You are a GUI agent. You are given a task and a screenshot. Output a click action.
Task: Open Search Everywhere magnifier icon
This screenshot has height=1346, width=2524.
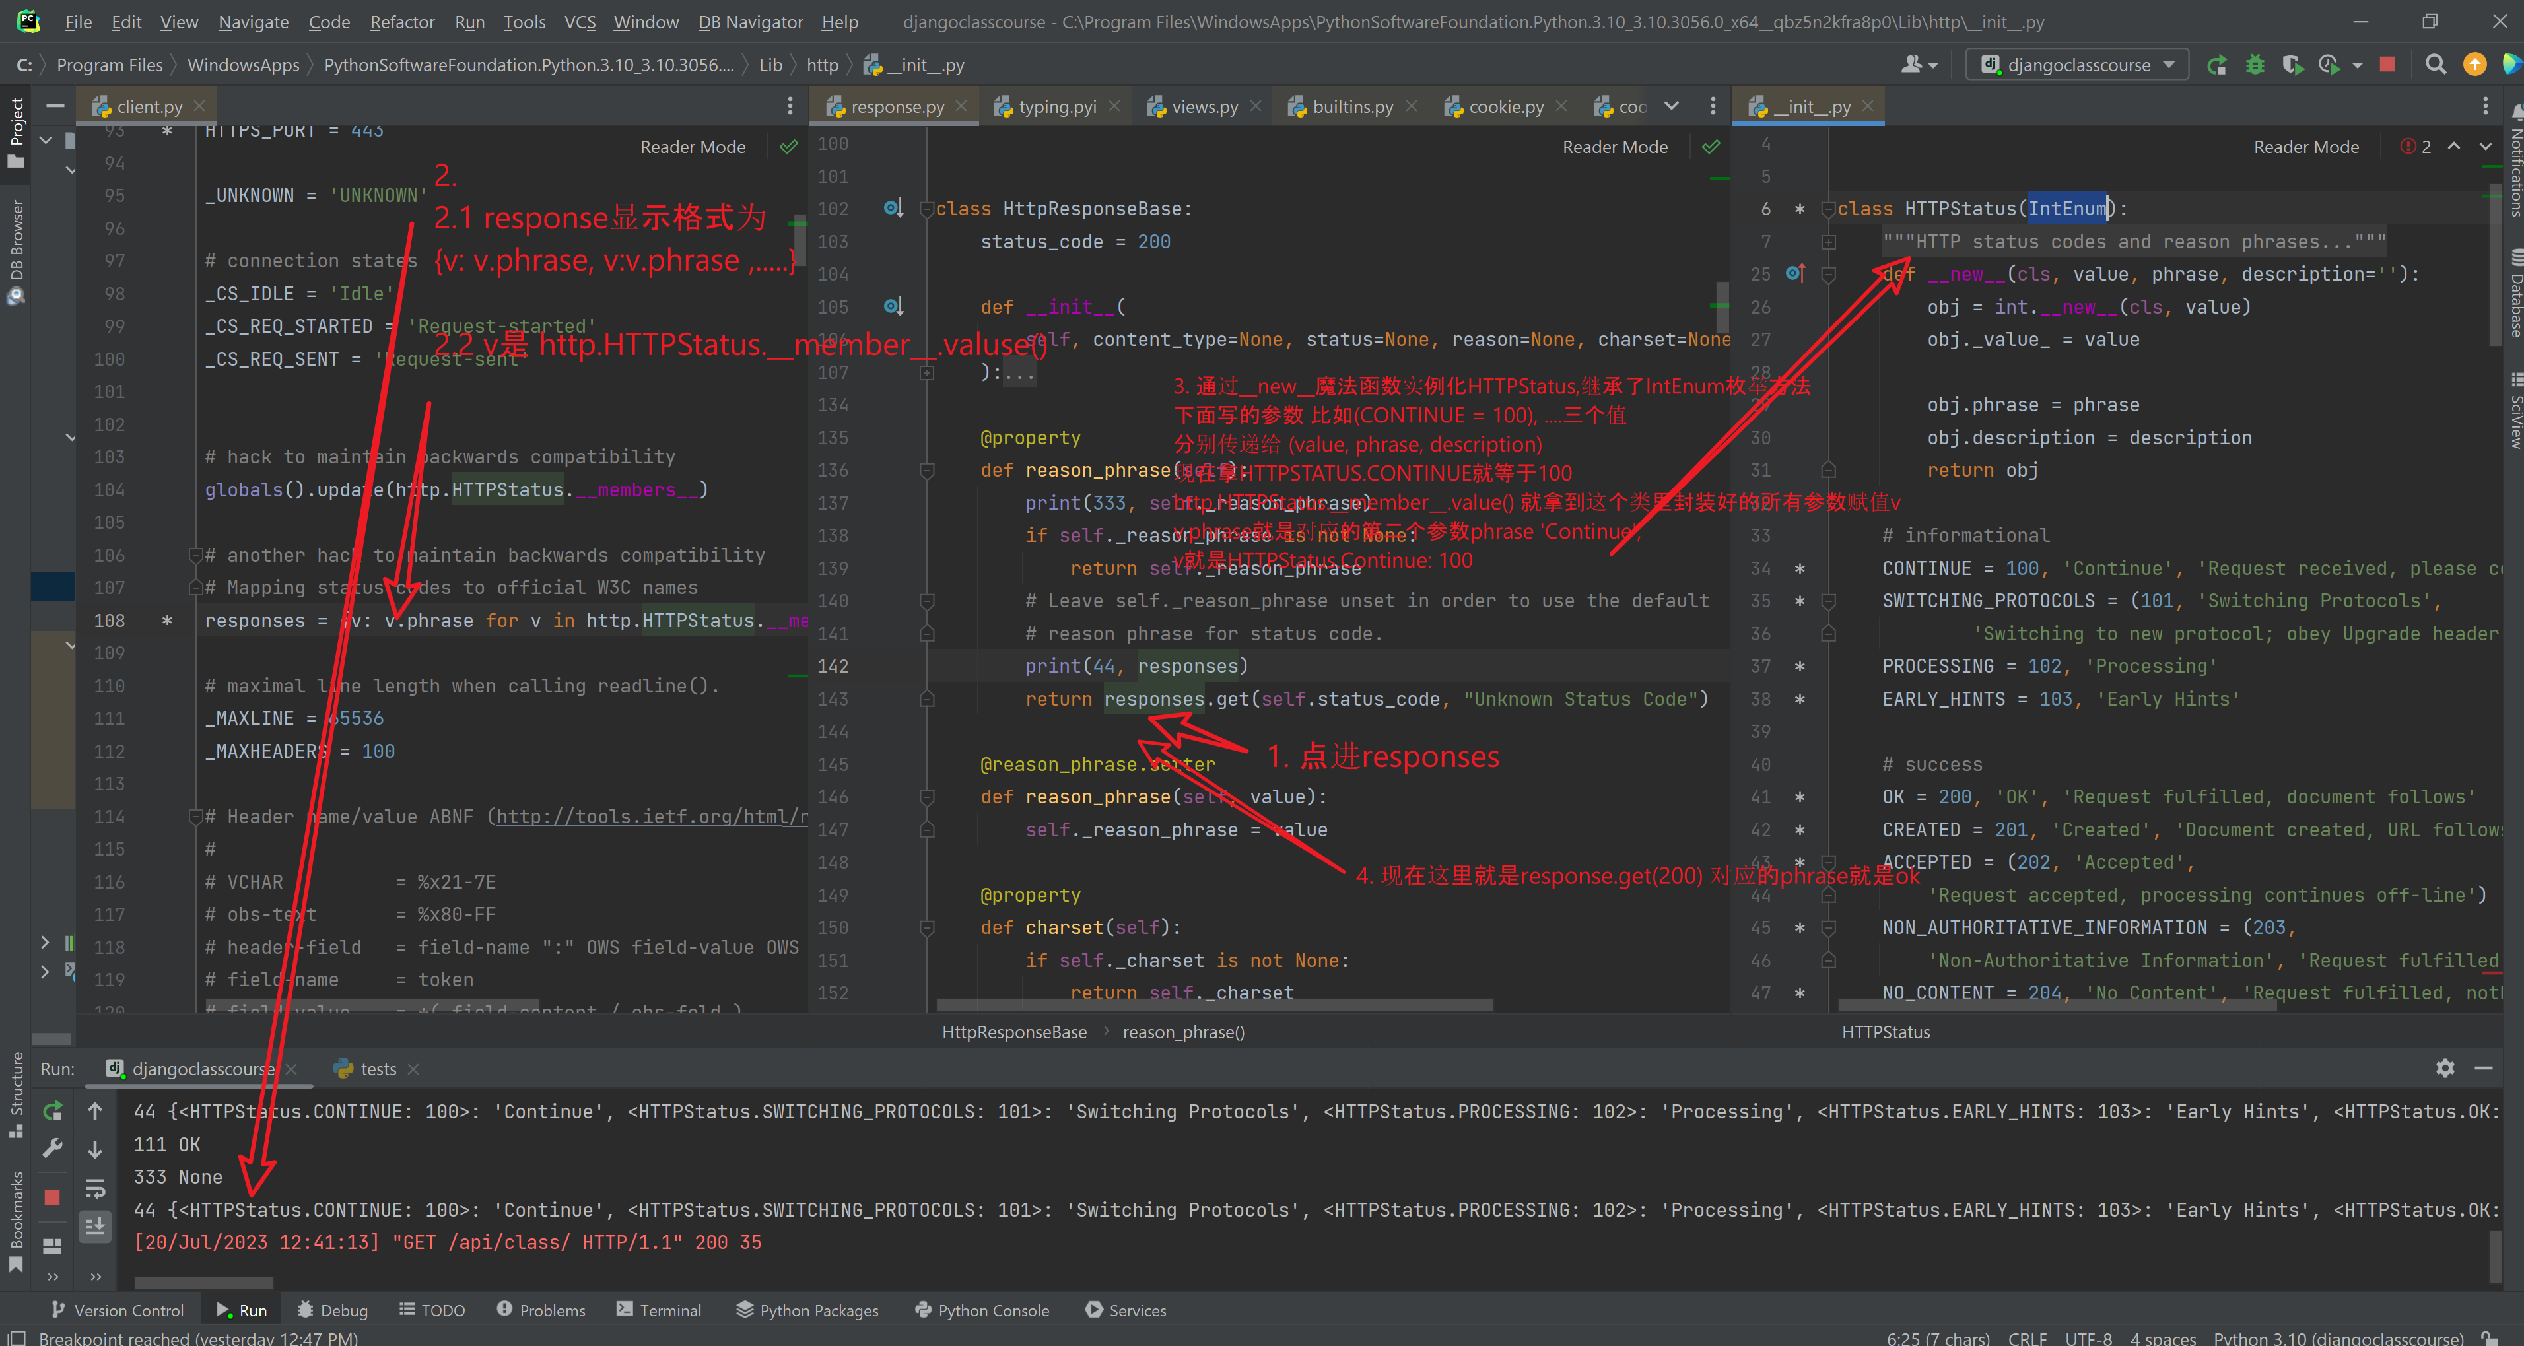point(2435,65)
